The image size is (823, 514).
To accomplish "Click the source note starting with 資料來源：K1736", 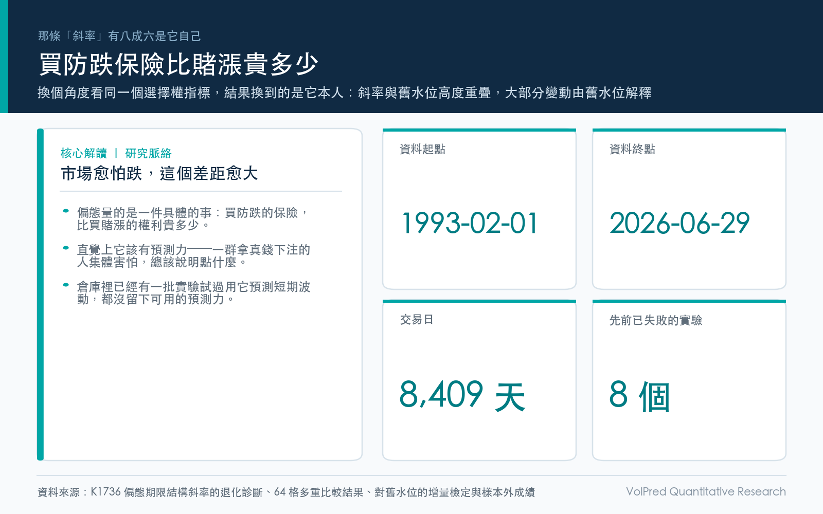I will pos(286,492).
